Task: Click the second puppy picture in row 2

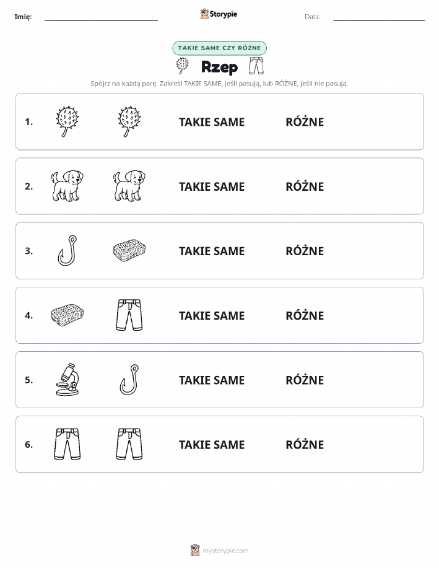Action: tap(129, 186)
